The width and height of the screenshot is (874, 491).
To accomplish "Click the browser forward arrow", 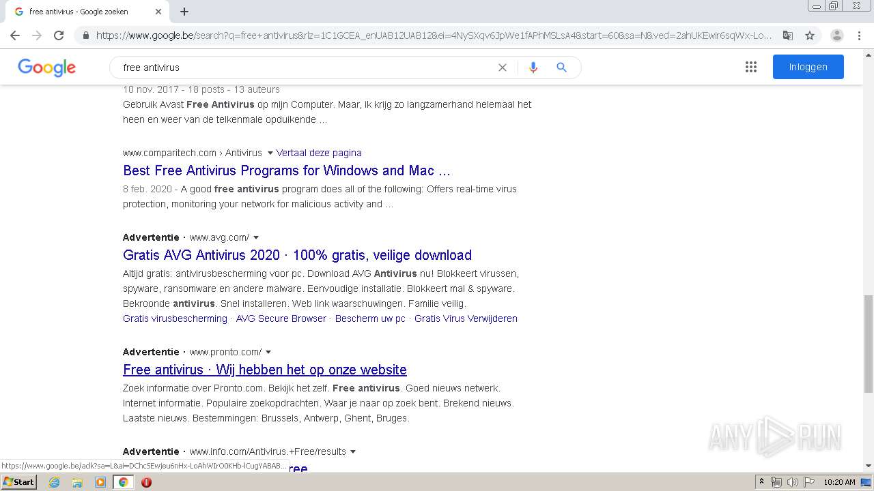I will [37, 35].
